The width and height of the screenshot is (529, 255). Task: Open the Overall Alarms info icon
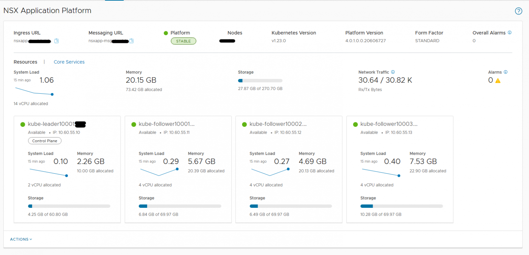509,33
